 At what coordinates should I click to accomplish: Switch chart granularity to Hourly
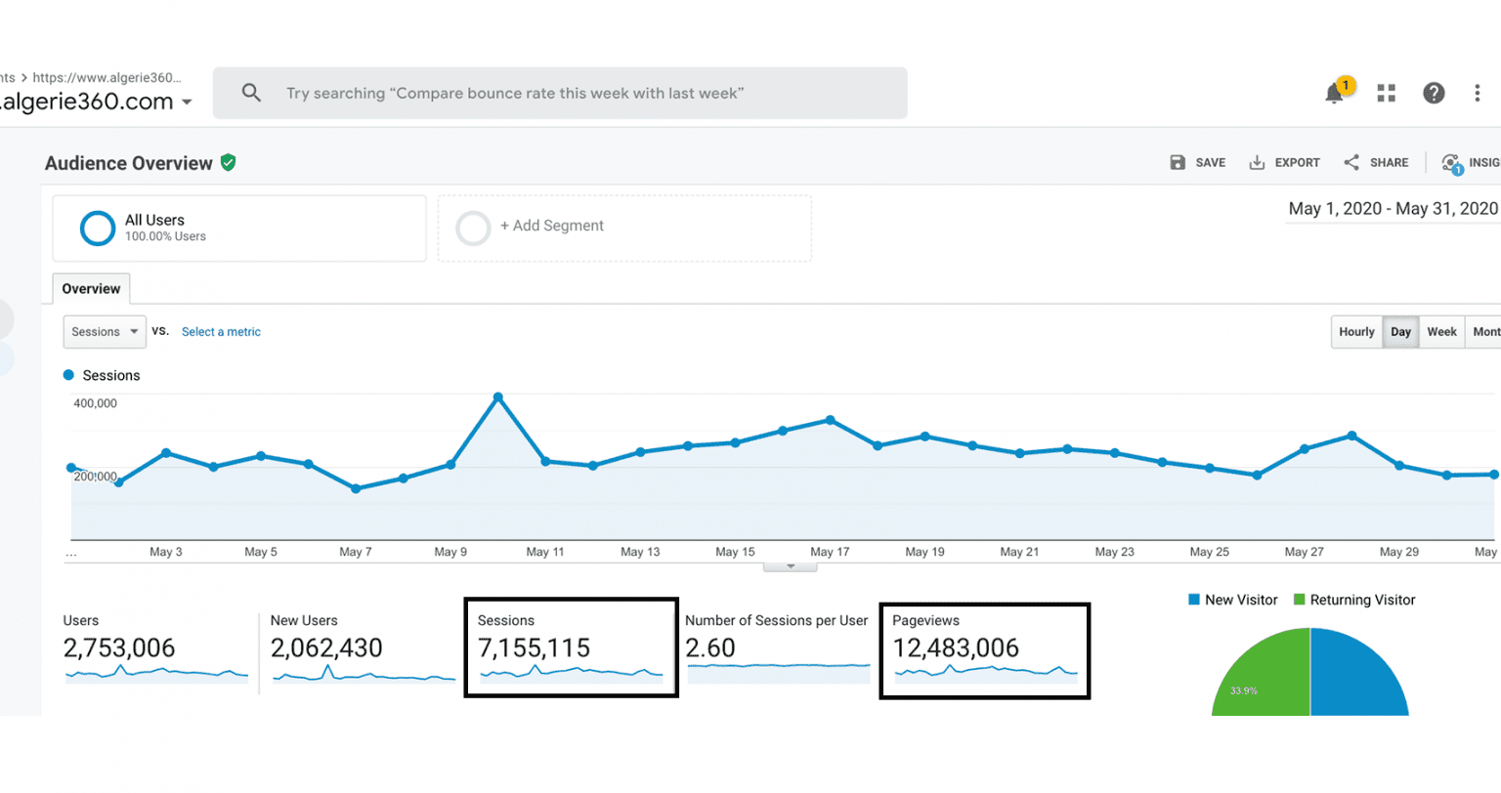(x=1356, y=331)
